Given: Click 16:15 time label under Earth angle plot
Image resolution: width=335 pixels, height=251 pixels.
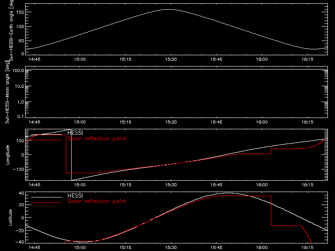Looking at the screenshot, I should (x=307, y=59).
